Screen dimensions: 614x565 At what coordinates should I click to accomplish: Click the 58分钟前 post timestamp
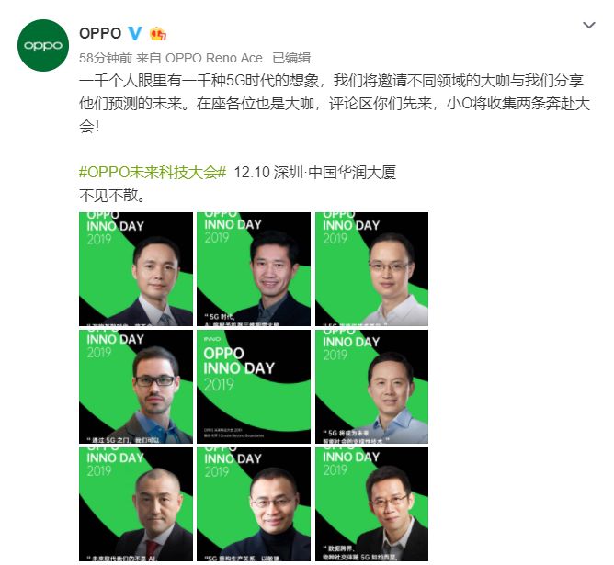click(x=106, y=58)
